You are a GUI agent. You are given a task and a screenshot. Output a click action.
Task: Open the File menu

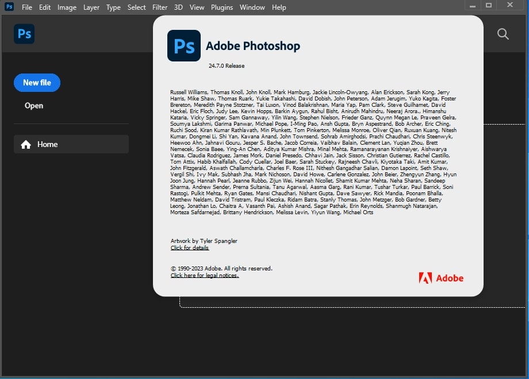click(27, 7)
